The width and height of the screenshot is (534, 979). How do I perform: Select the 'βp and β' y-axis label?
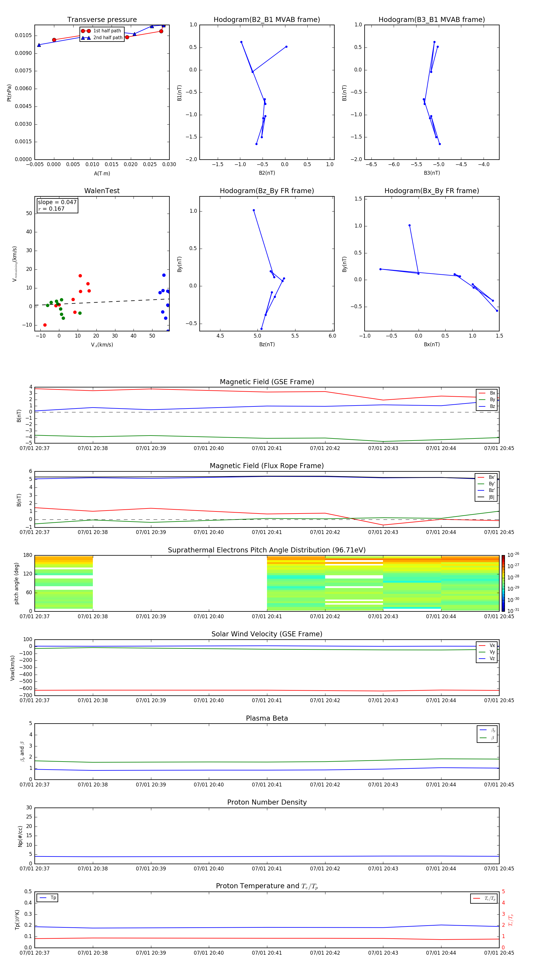point(22,751)
